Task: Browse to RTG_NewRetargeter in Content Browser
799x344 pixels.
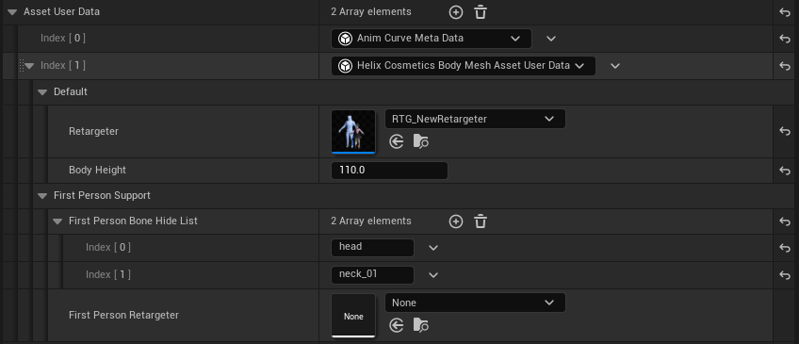Action: click(x=420, y=141)
